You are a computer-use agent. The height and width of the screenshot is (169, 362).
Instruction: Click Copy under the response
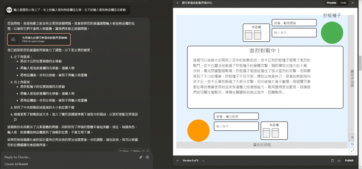(x=124, y=151)
